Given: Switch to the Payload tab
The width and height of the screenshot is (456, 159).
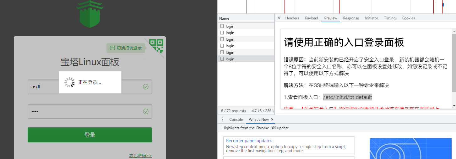Looking at the screenshot, I should pos(312,18).
